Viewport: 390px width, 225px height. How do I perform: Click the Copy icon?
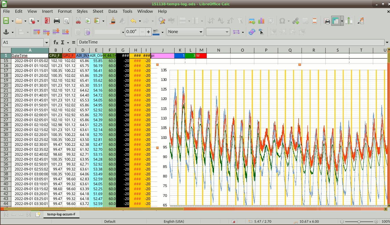[x=88, y=21]
